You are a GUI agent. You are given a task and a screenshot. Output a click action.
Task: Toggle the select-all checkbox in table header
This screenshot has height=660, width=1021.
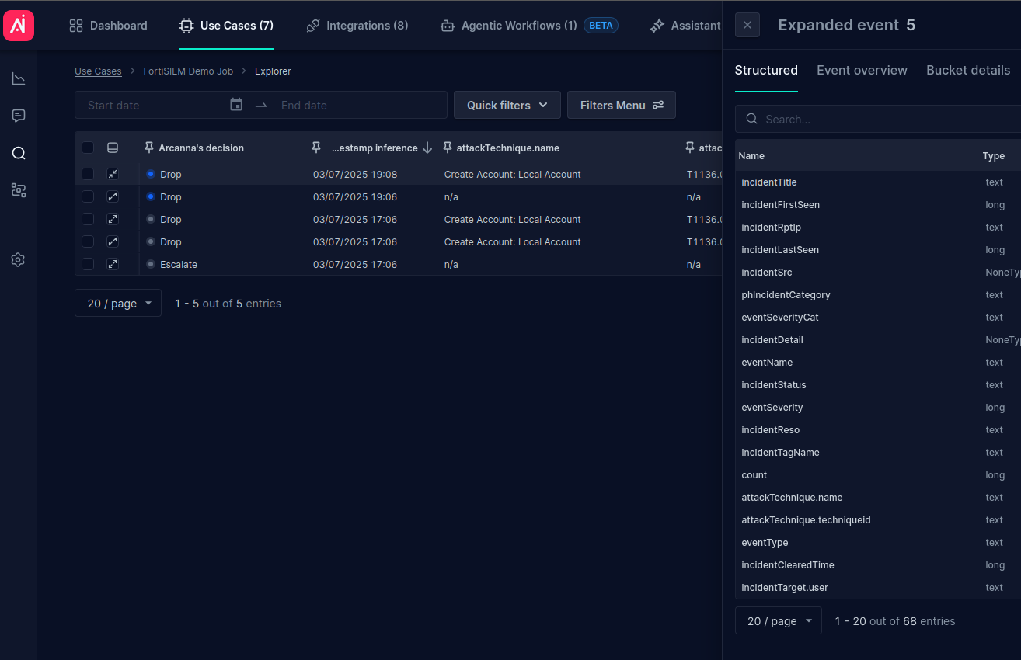(x=88, y=148)
